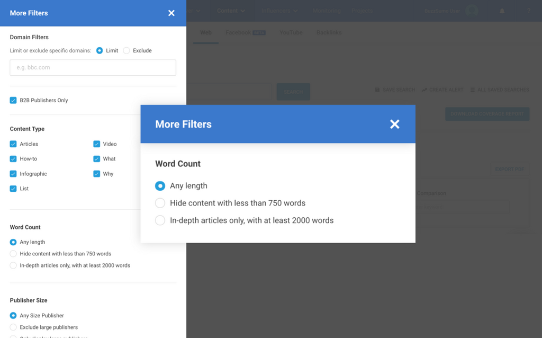The image size is (542, 338).
Task: Click the Save Search disk icon
Action: coord(377,90)
